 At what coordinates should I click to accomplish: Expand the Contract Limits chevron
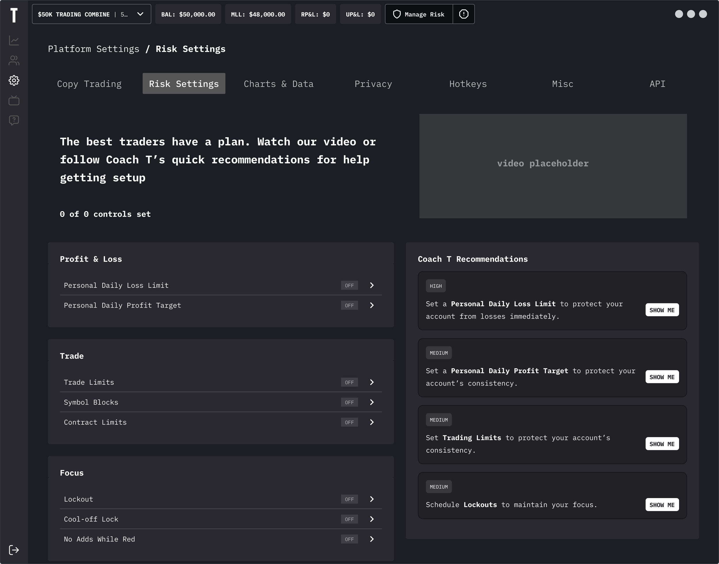click(x=372, y=422)
